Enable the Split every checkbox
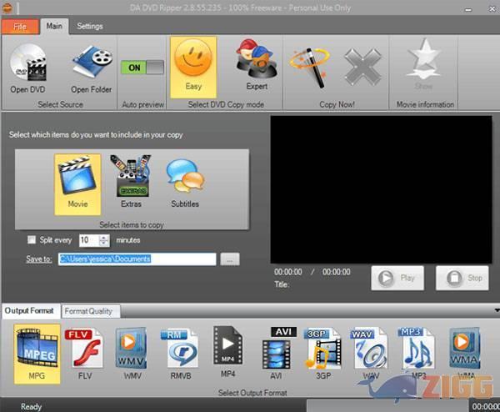 click(x=32, y=240)
